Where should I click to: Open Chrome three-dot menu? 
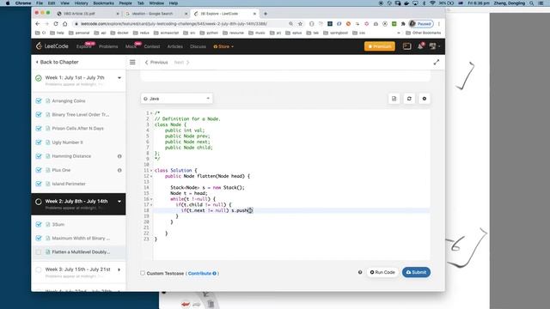point(439,24)
